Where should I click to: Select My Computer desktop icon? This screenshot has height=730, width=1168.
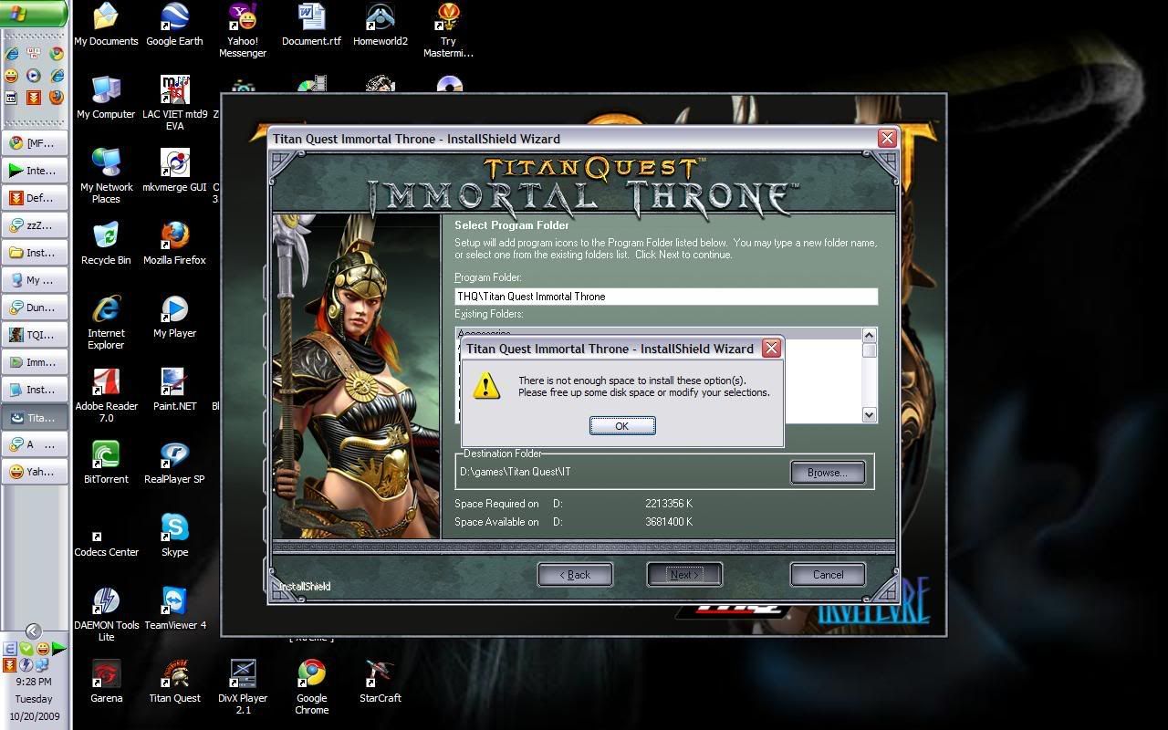(106, 98)
